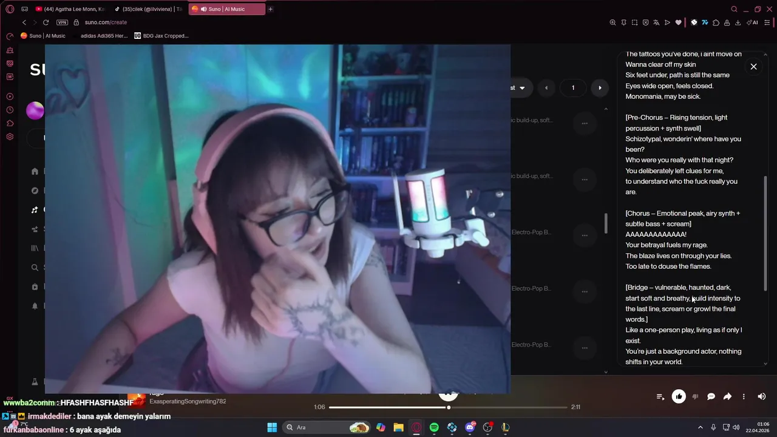Screen dimensions: 777x437
Task: Open File Explorer from the taskbar
Action: coord(398,427)
